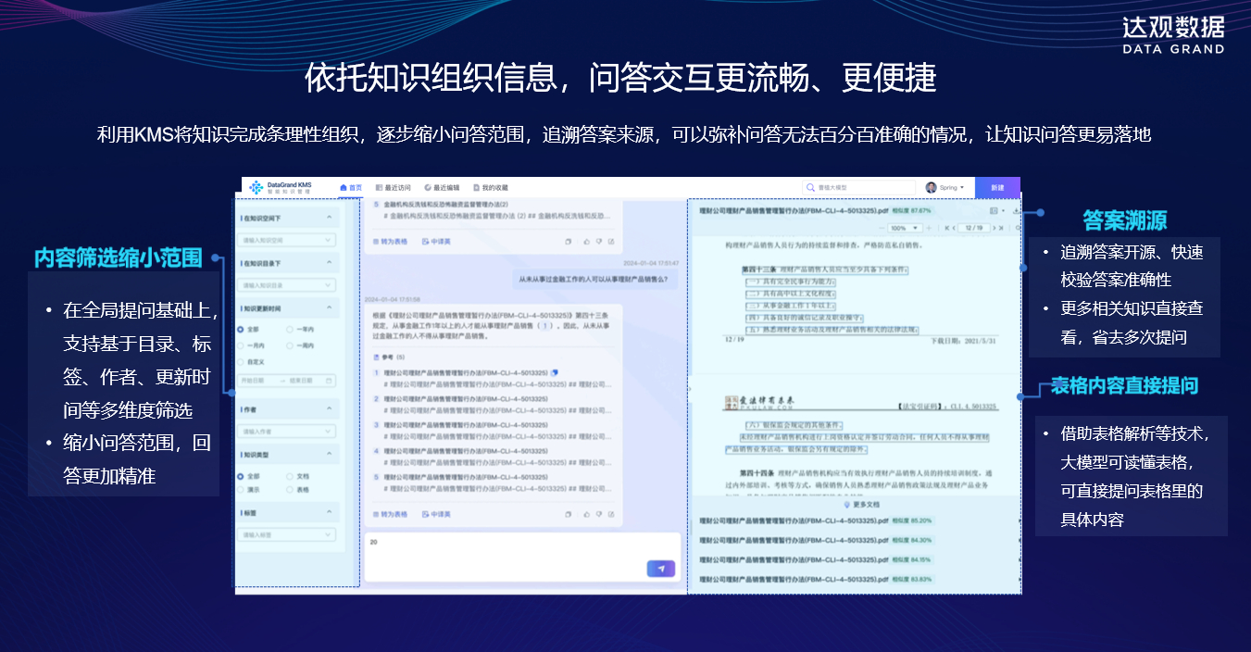
Task: Collapse the 作者 filter section
Action: pos(330,408)
